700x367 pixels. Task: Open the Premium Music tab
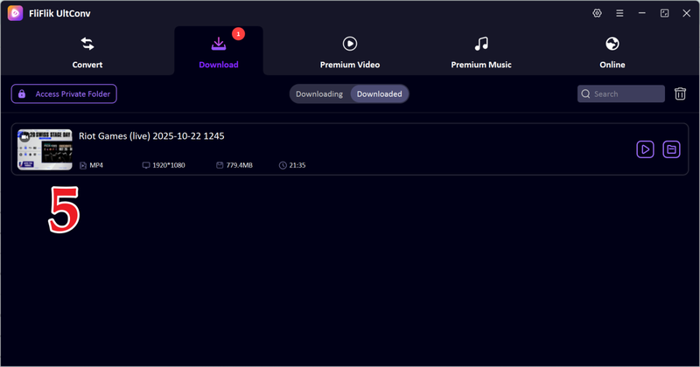pos(480,52)
